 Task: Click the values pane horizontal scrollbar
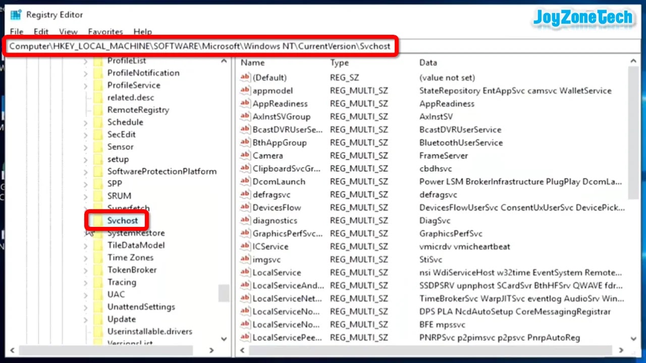tap(430, 350)
